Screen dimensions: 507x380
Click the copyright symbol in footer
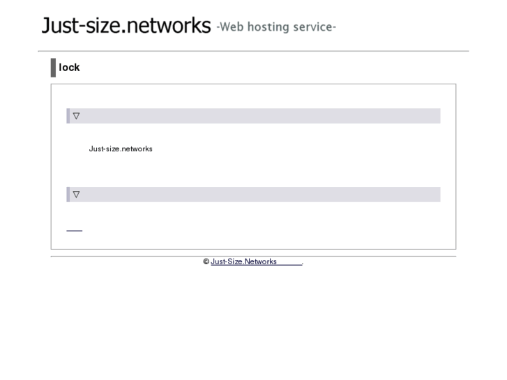[x=206, y=262]
